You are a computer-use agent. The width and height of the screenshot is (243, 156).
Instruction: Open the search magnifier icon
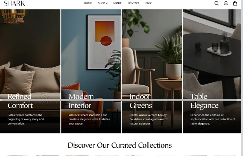(x=217, y=3)
